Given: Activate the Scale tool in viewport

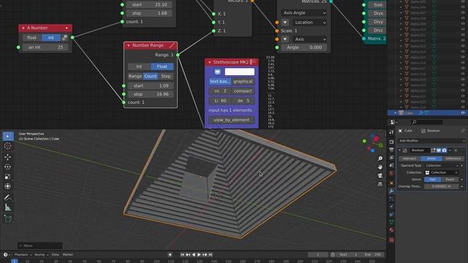Looking at the screenshot, I should click(x=8, y=177).
